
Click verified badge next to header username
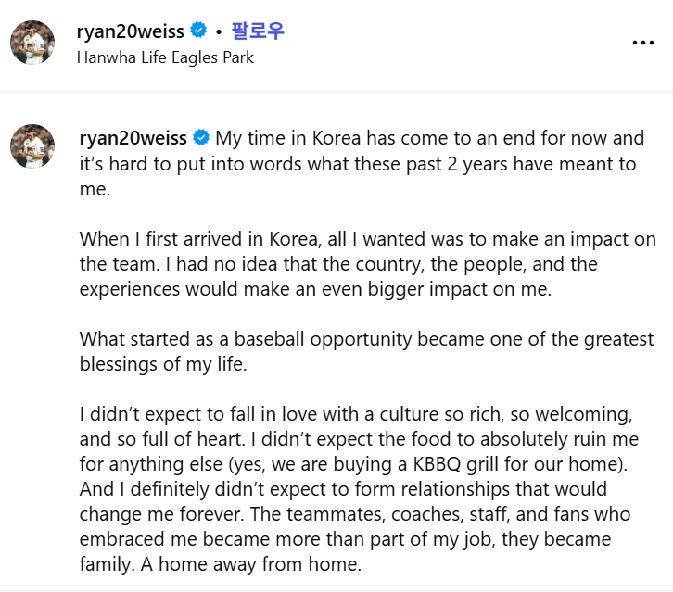coord(197,31)
